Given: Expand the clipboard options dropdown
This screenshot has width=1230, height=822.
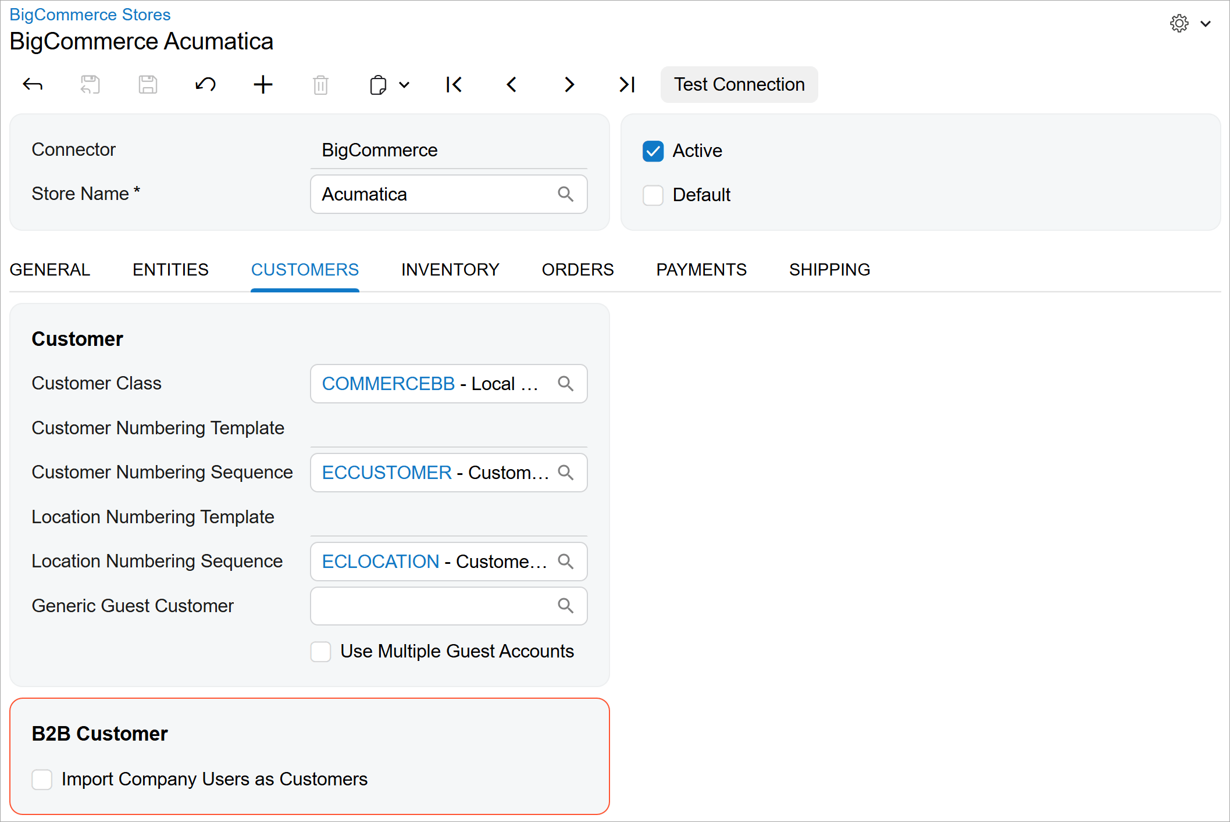Looking at the screenshot, I should click(x=404, y=85).
